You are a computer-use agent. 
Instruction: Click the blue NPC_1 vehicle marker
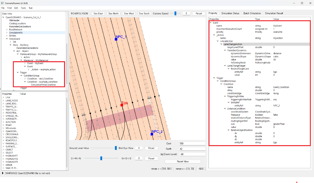click(116, 39)
